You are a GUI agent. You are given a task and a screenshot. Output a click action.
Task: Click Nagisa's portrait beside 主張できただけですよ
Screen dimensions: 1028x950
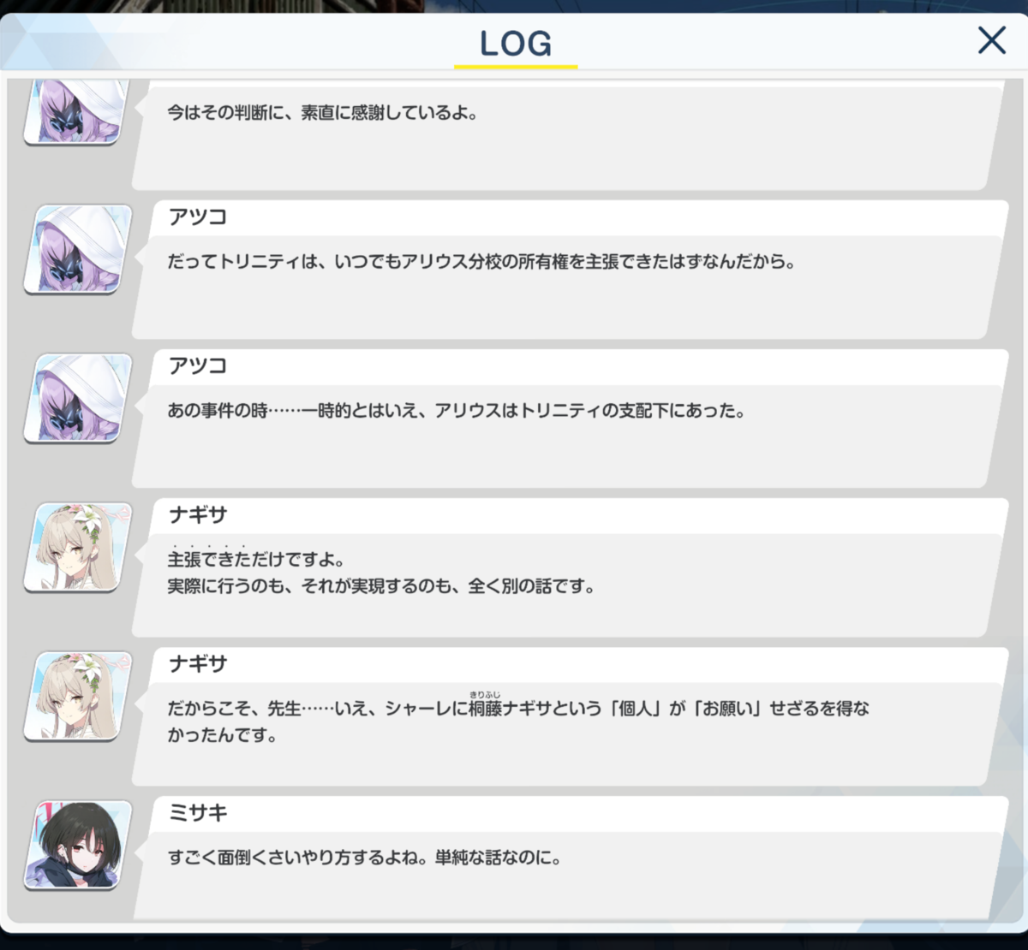tap(78, 547)
